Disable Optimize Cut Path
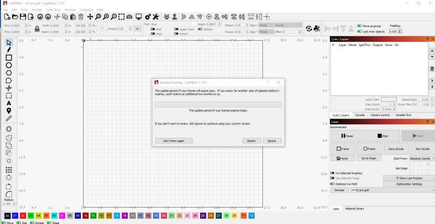Screen dimensions: 435x224 click(x=332, y=184)
